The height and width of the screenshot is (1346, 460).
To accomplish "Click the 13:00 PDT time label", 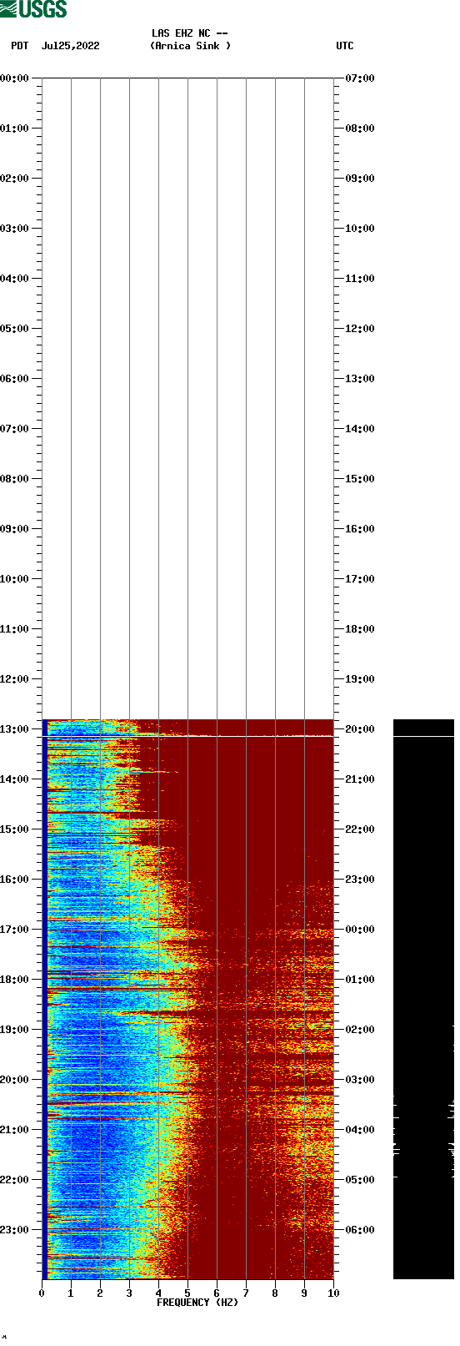I will [x=14, y=729].
